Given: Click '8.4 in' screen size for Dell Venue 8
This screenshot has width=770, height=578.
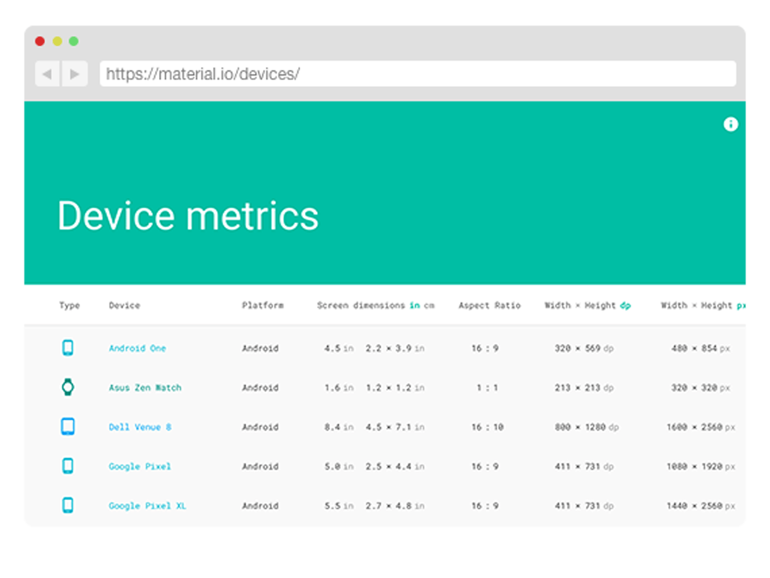Looking at the screenshot, I should (x=339, y=427).
